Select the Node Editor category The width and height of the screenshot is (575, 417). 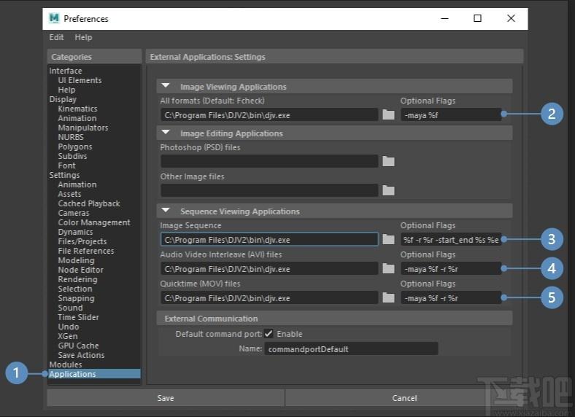[80, 270]
